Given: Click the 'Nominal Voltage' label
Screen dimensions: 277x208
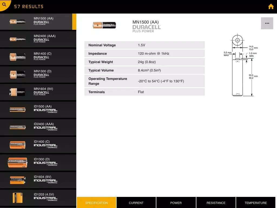Looking at the screenshot, I should pyautogui.click(x=102, y=45).
